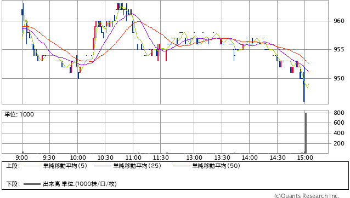The image size is (350, 198).
Task: Click the 960 price axis label
Action: click(x=339, y=21)
